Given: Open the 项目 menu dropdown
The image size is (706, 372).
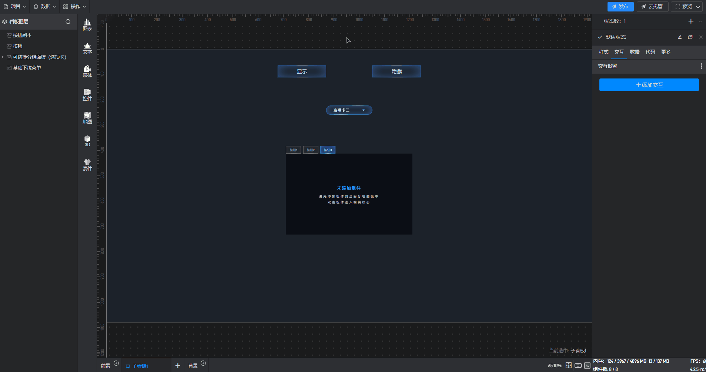Looking at the screenshot, I should pyautogui.click(x=15, y=7).
